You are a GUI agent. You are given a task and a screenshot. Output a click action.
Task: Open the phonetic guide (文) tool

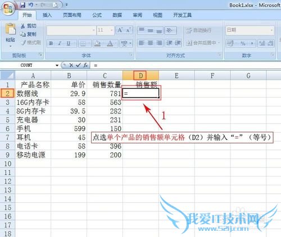pos(124,44)
